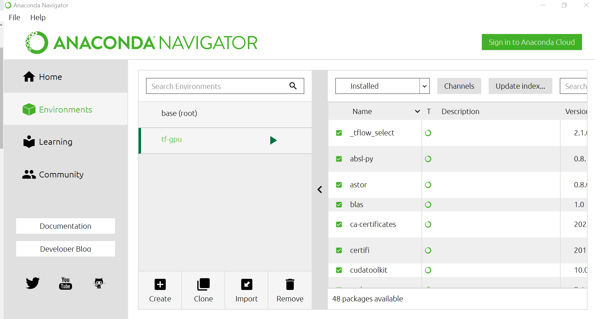Screen dimensions: 595x319
Task: Click the absl-py package name
Action: [x=362, y=159]
